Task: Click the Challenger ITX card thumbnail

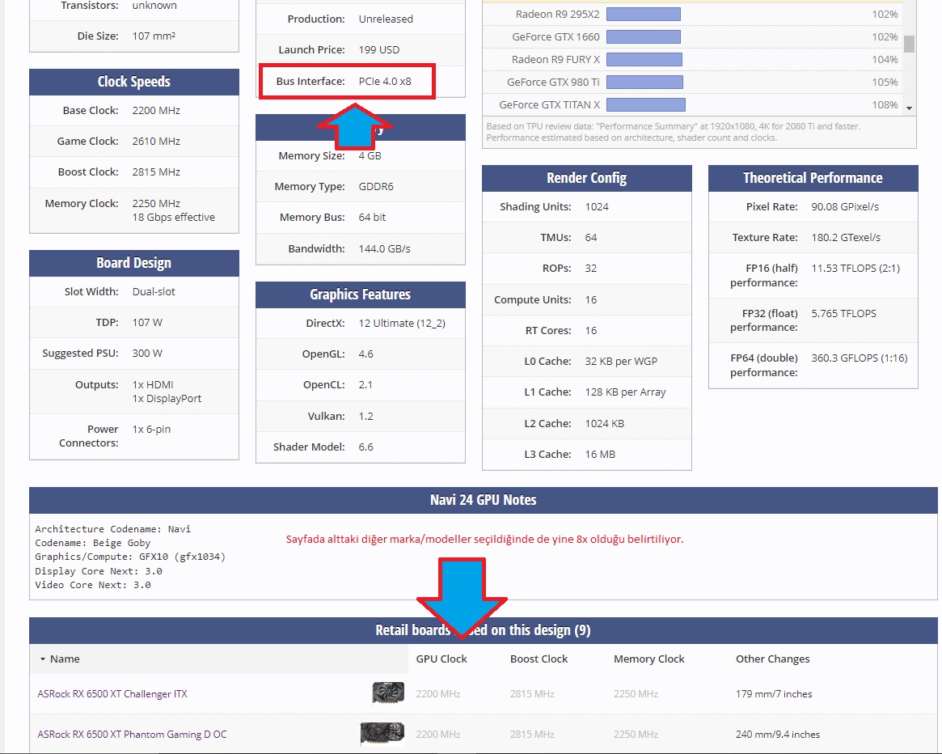Action: (388, 693)
